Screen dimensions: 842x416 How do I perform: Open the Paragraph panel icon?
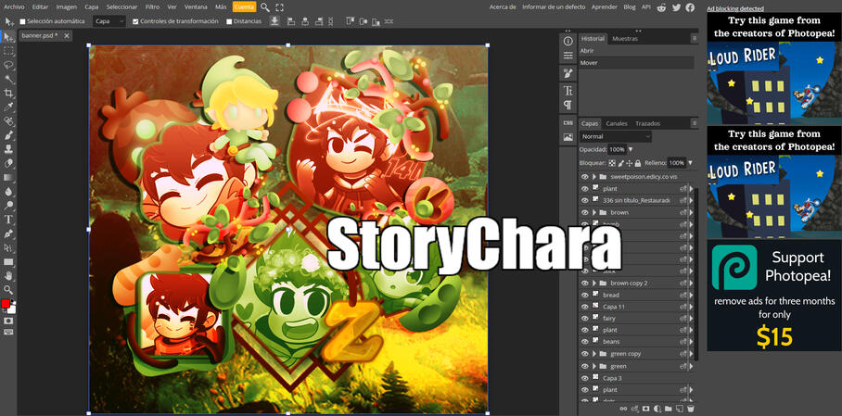point(568,105)
